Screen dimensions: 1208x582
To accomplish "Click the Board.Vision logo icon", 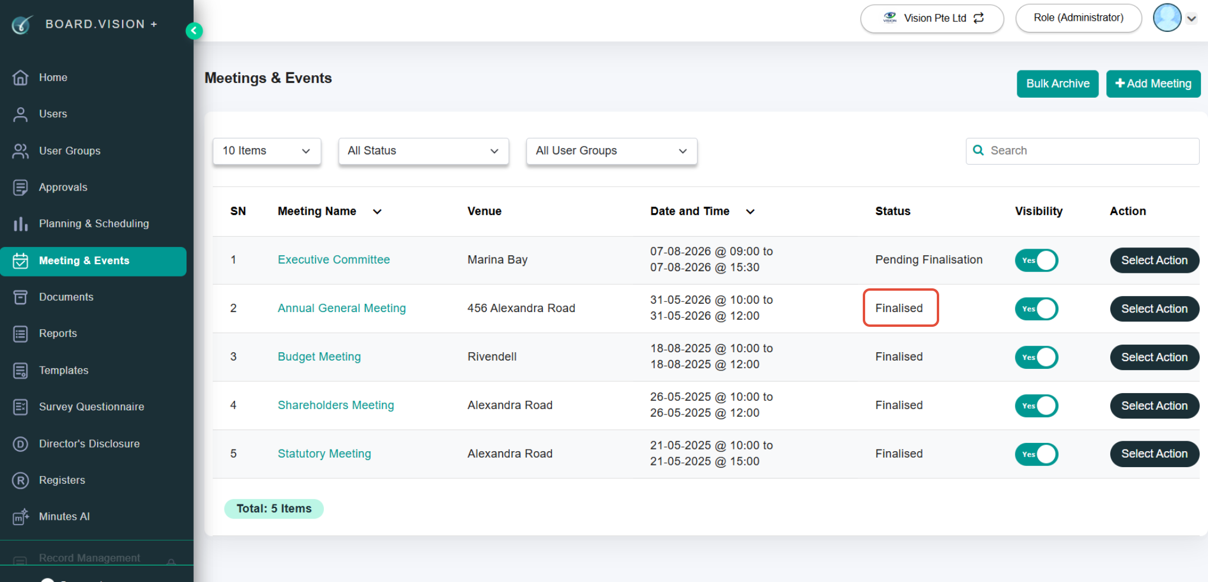I will click(x=22, y=24).
